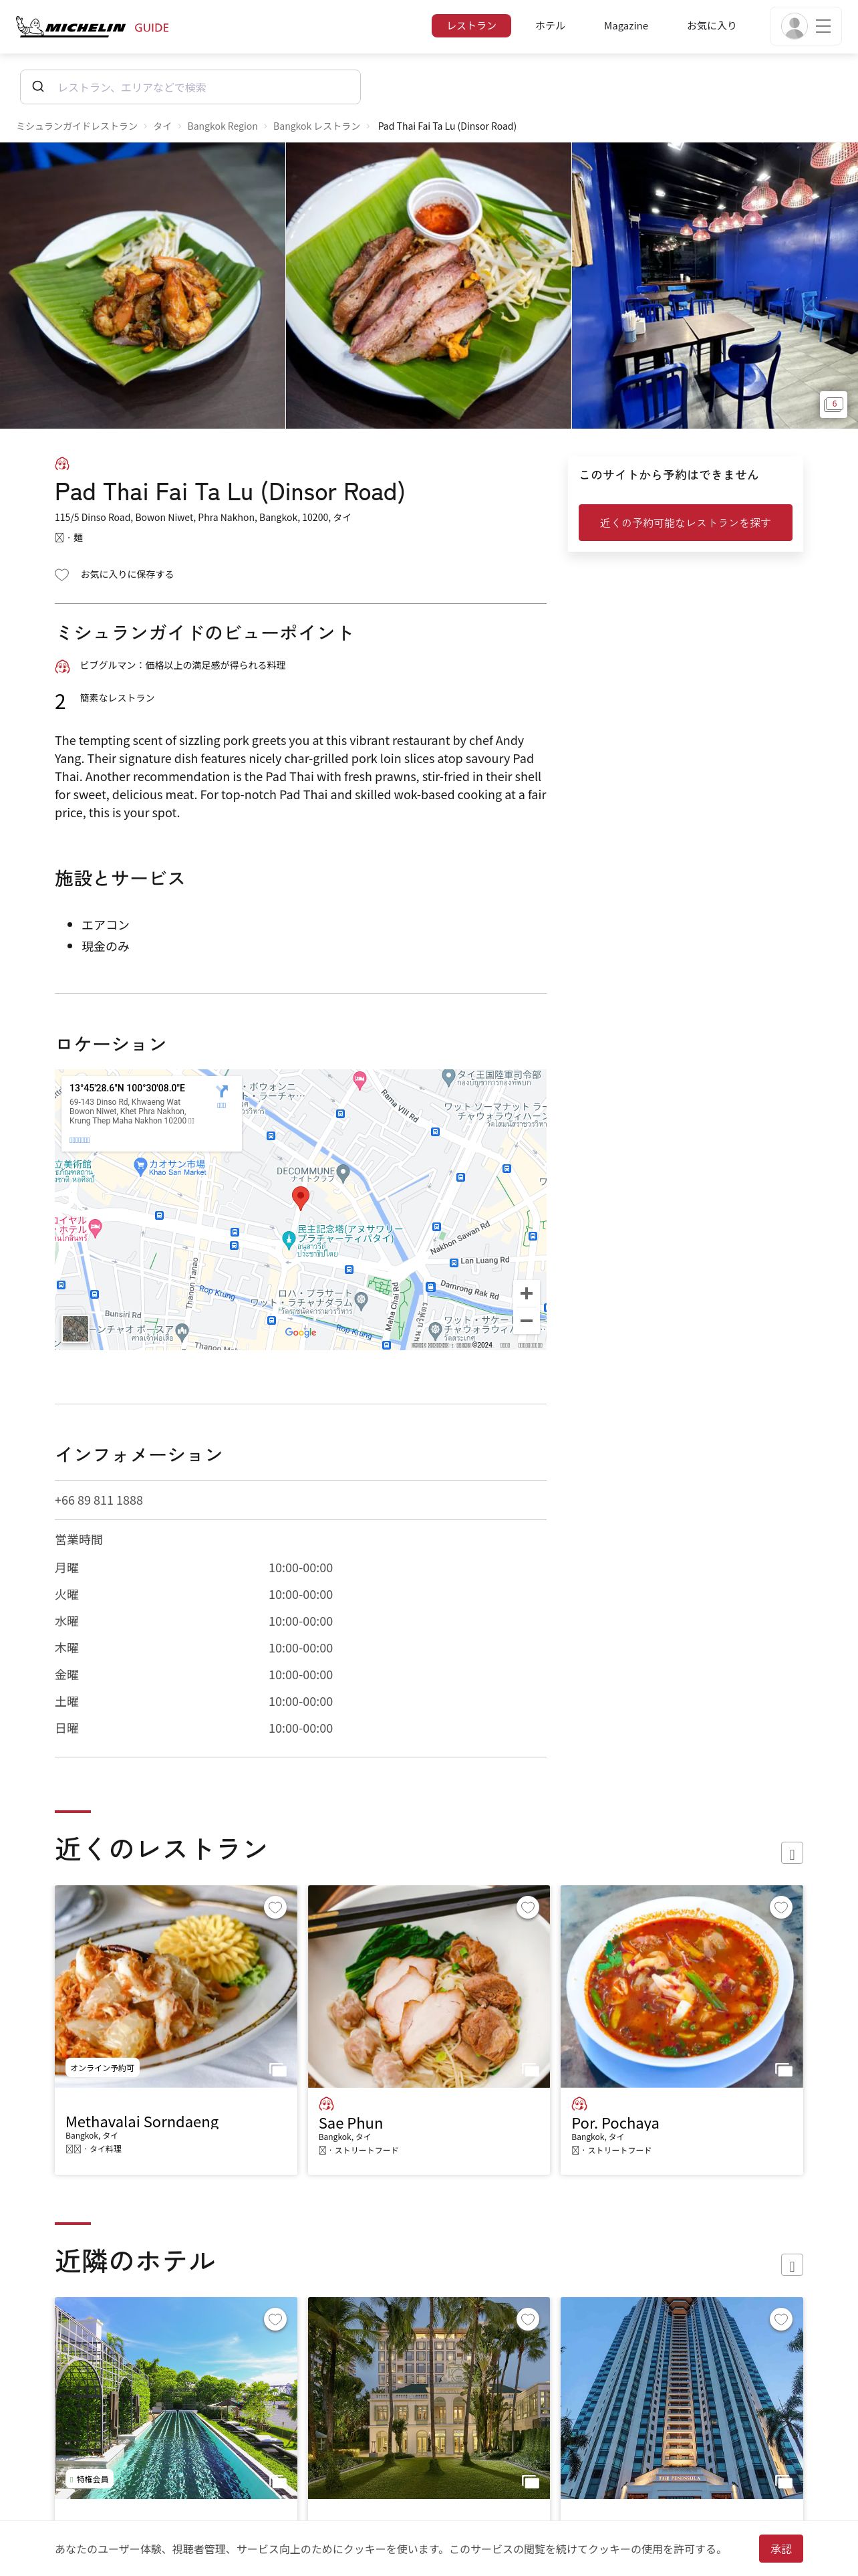Click Bib Gourmand icon in viewpoint section
Viewport: 858px width, 2576px height.
coord(62,666)
